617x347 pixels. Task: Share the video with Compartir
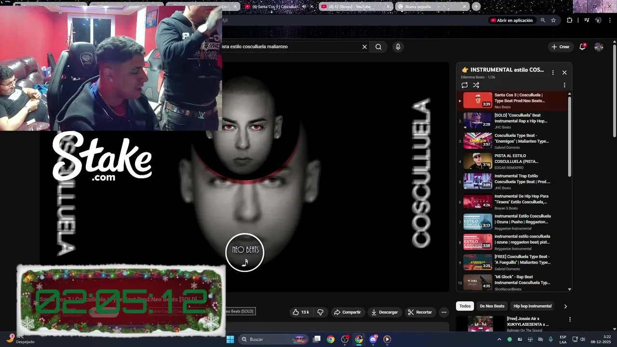coord(347,312)
